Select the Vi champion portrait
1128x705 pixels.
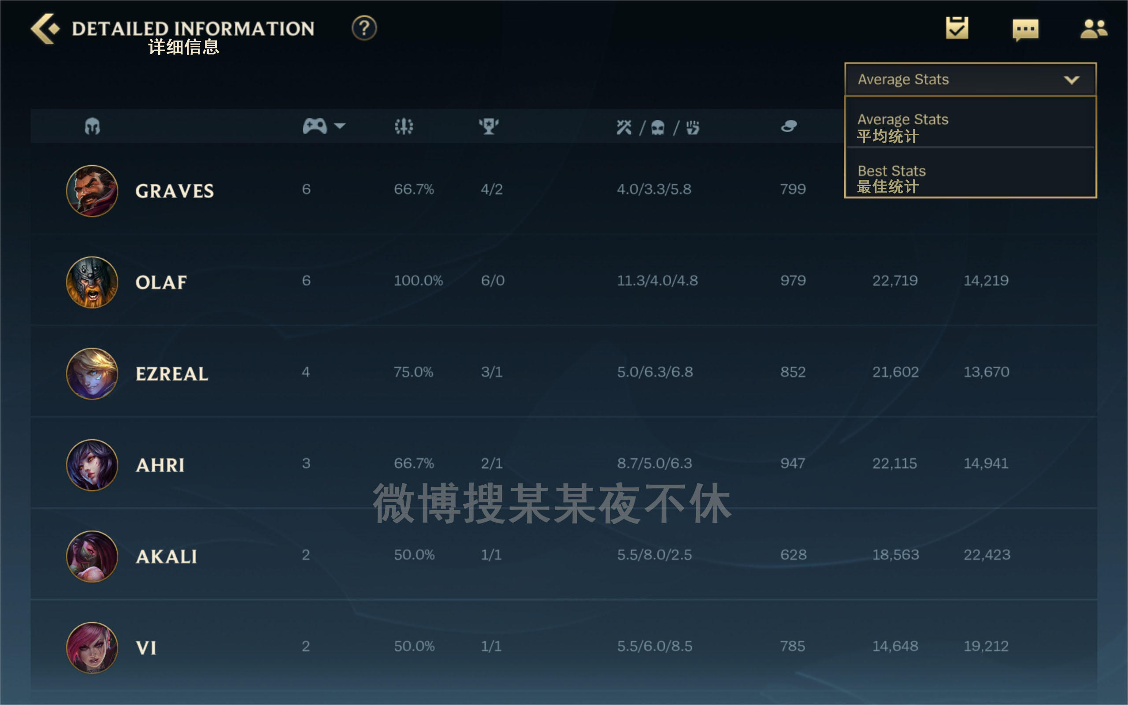point(92,648)
